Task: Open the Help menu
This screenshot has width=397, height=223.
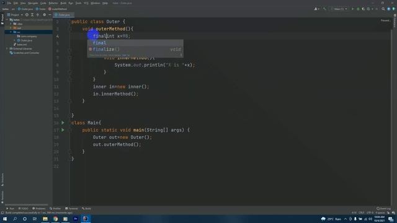Action: [x=105, y=3]
